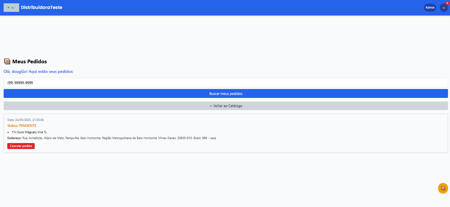Open the shopping cart icon

pyautogui.click(x=444, y=8)
